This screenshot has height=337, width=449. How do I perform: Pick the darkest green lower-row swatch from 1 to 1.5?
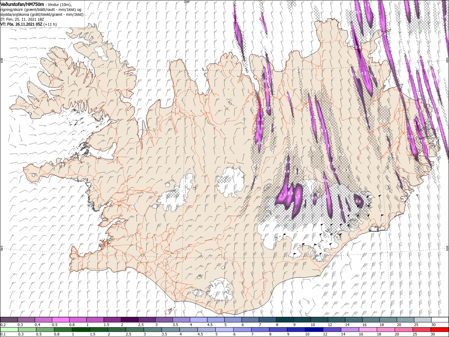(81, 330)
